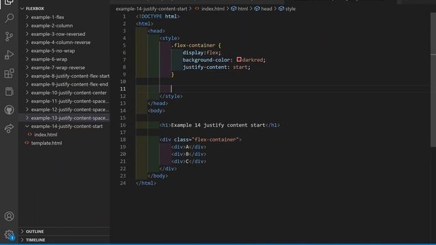Click the h1 heading text on line 16
Viewport: 436px width, 245px height.
[x=218, y=125]
